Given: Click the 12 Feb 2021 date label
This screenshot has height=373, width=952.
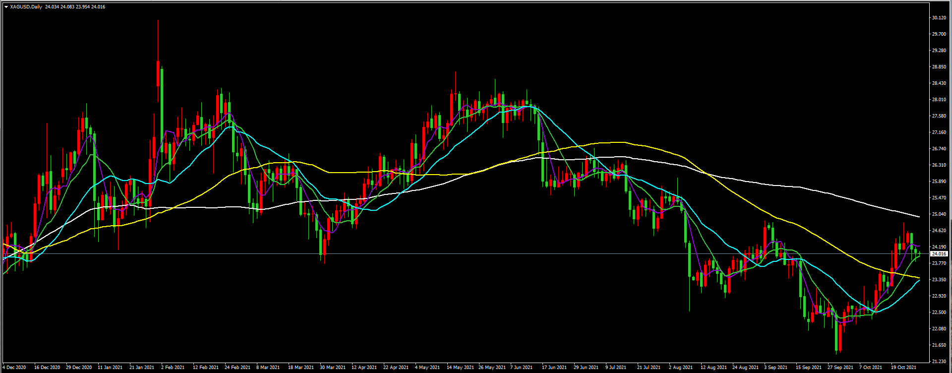Looking at the screenshot, I should [x=206, y=368].
